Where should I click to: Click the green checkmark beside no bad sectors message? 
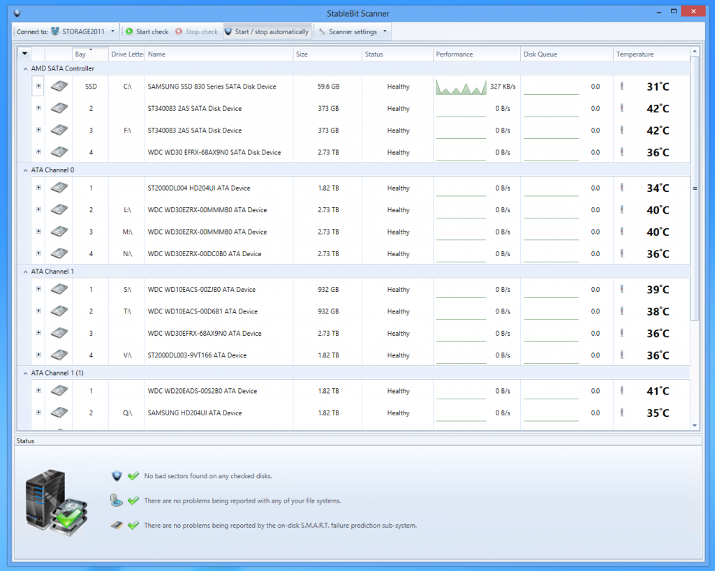click(133, 475)
